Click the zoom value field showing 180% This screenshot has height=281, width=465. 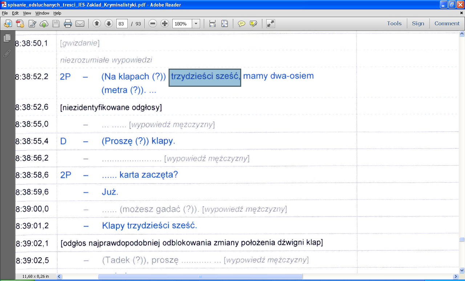pyautogui.click(x=182, y=24)
